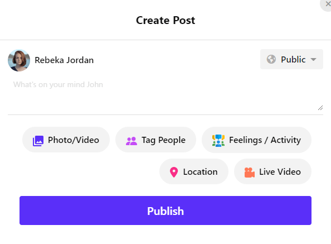
Task: Click Rebeka Jordan's profile picture
Action: pos(19,60)
